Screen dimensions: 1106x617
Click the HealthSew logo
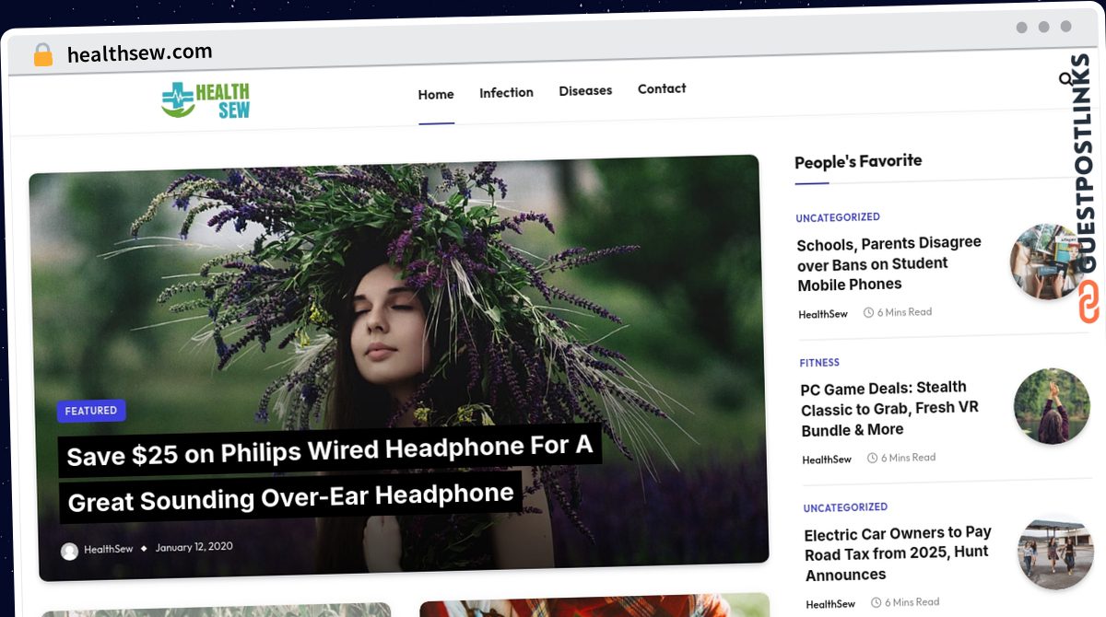pos(206,100)
